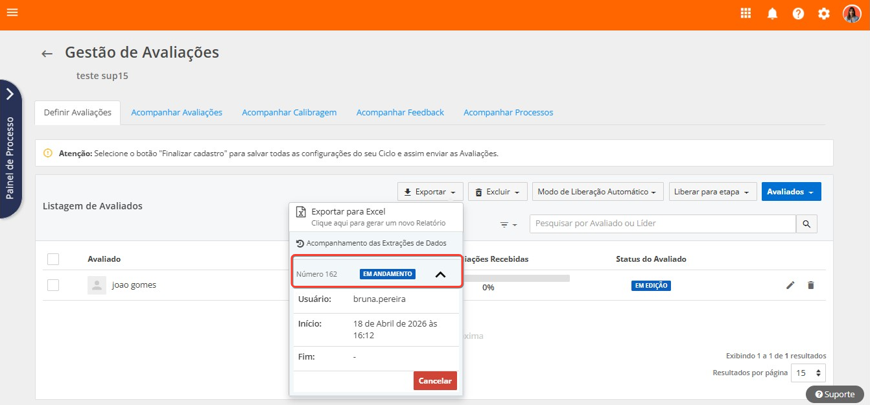Click the Pesquisar por Avaliado search field
This screenshot has height=405, width=870.
(663, 224)
